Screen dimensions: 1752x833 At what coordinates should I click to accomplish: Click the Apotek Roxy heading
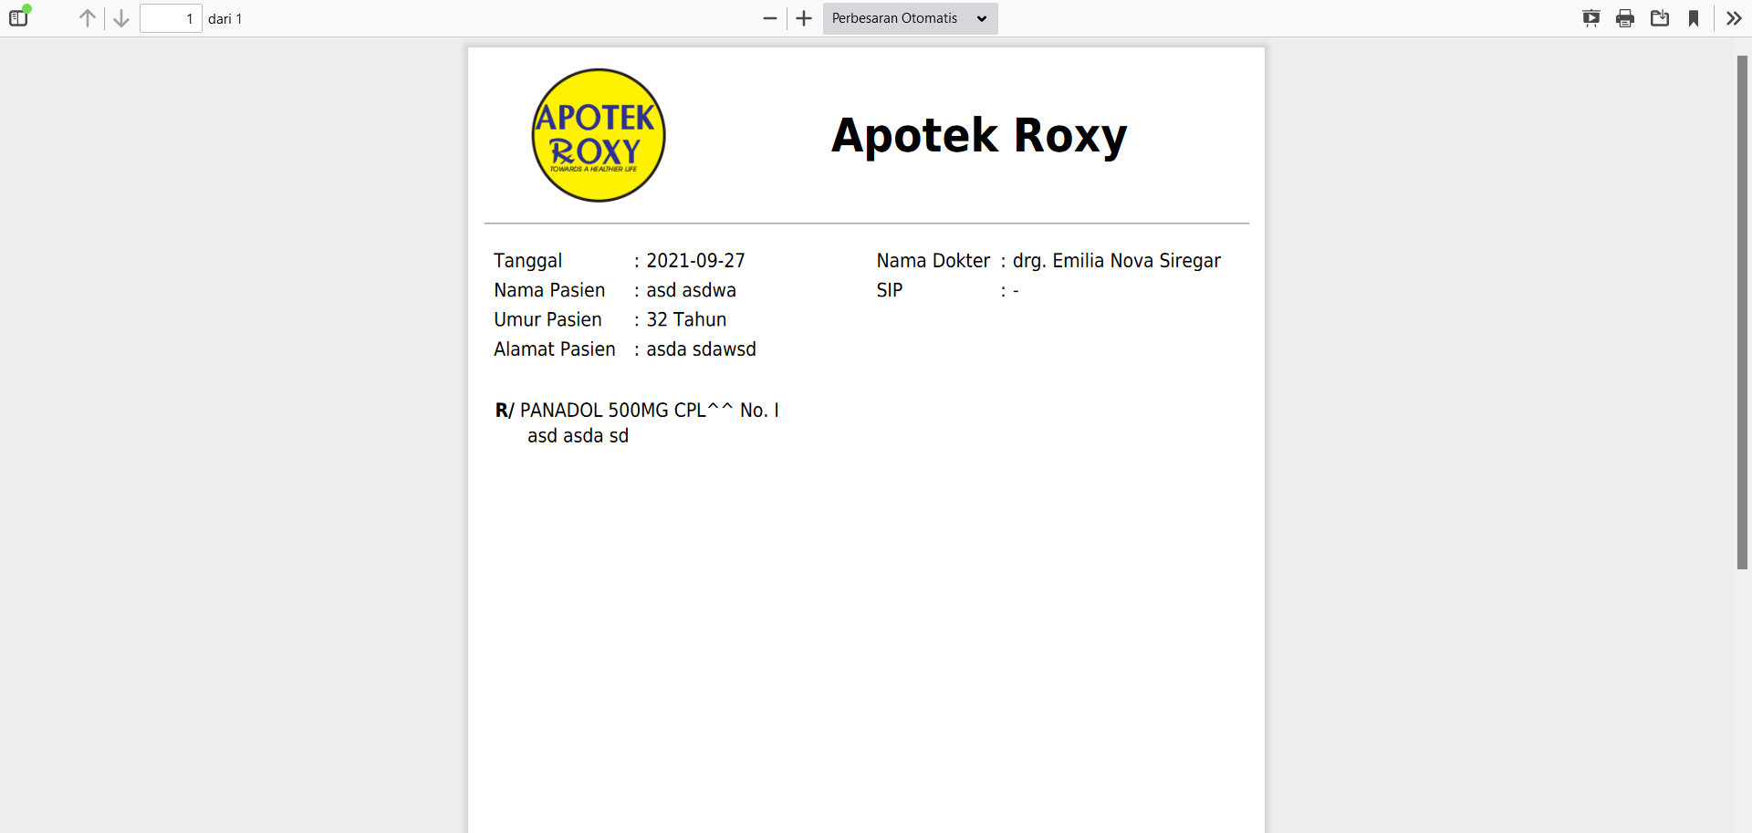[979, 136]
